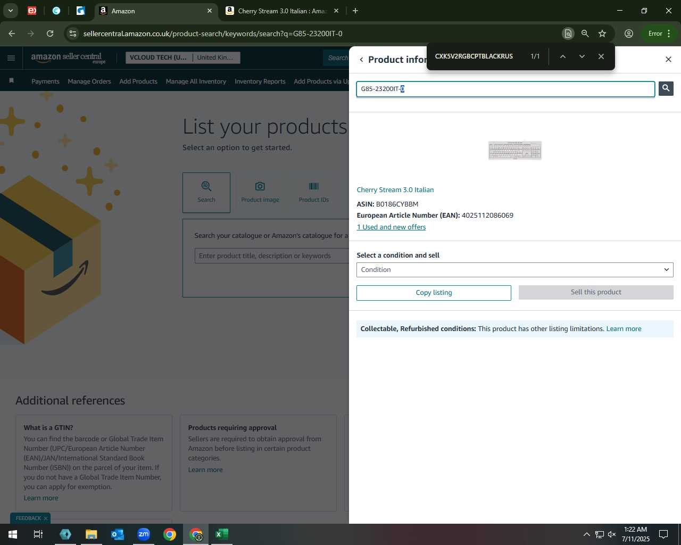The height and width of the screenshot is (545, 681).
Task: Click the Error button in Chrome toolbar
Action: 659,34
